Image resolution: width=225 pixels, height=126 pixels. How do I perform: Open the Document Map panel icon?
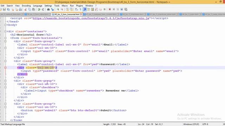(92, 9)
